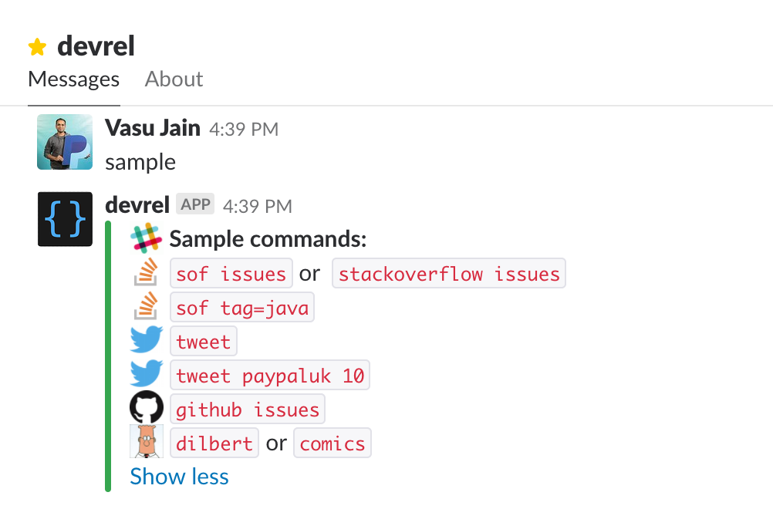Viewport: 773px width, 526px height.
Task: Click the 4:39 PM timestamp on Vasu's message
Action: 244,130
